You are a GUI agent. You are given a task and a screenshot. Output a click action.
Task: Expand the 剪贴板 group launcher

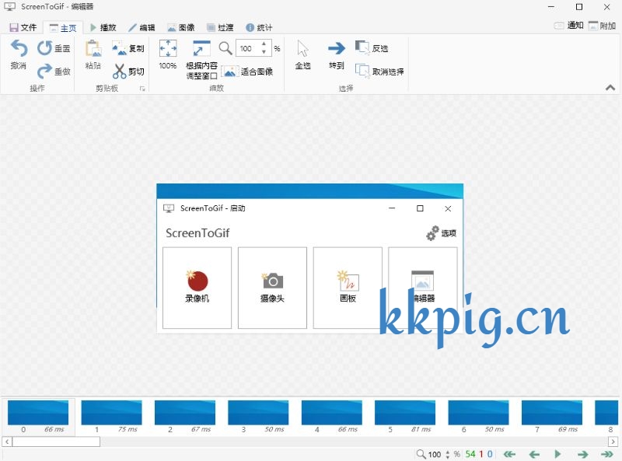click(x=142, y=89)
